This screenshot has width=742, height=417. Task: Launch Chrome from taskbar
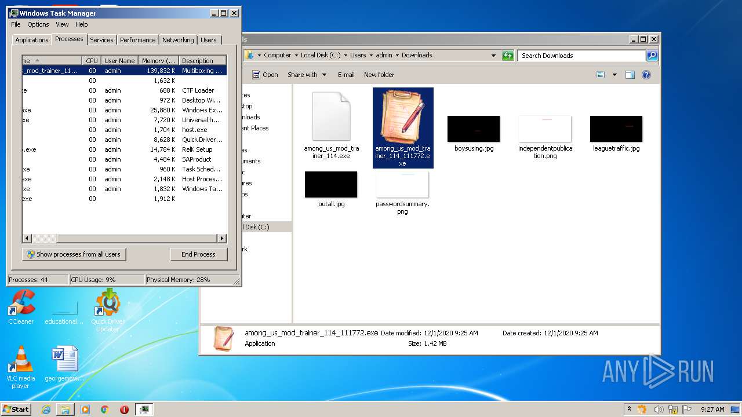[x=105, y=409]
